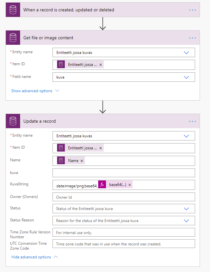210x272 pixels.
Task: Click the empty kuva input field
Action: [123, 173]
